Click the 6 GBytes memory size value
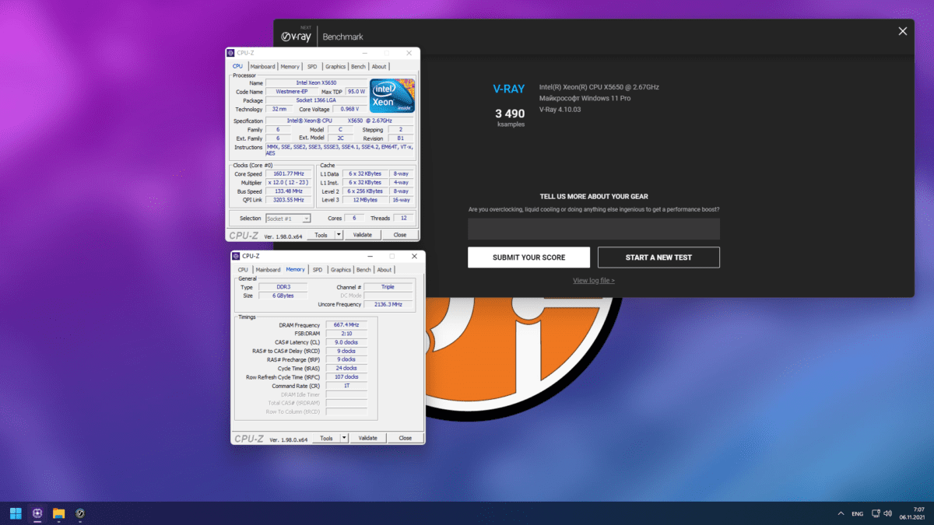The image size is (934, 525). pyautogui.click(x=283, y=296)
